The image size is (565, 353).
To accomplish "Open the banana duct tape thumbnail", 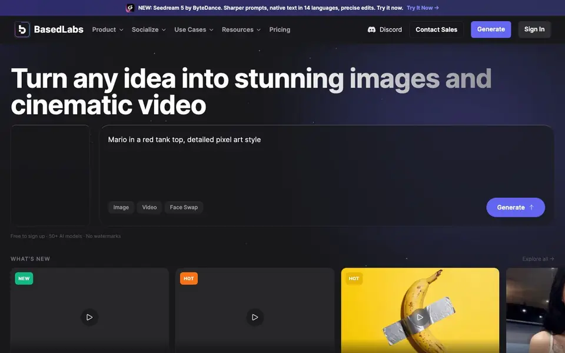I will click(420, 310).
